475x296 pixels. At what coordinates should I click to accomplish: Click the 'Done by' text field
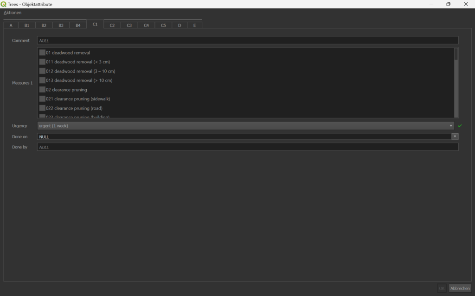[x=247, y=147]
